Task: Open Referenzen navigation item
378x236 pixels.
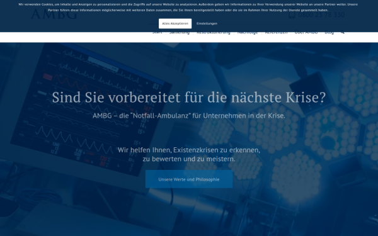Action: 277,33
